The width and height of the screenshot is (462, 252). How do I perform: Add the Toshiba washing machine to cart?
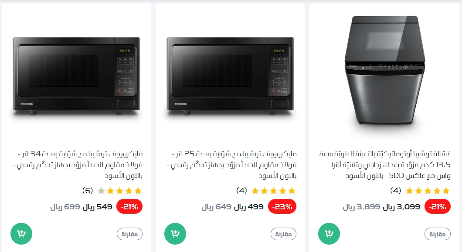point(329,234)
